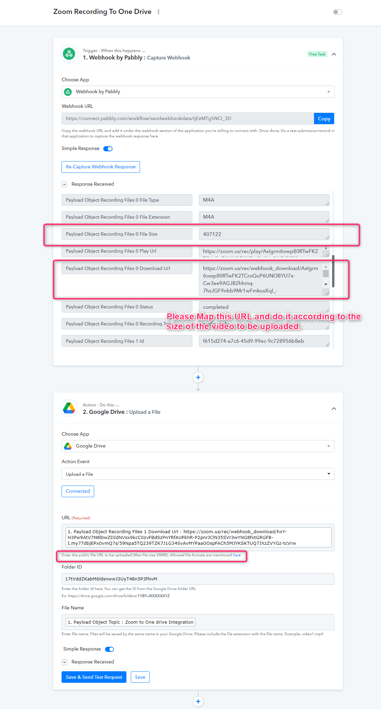
Task: Open the Upload a File event dropdown
Action: tap(198, 474)
